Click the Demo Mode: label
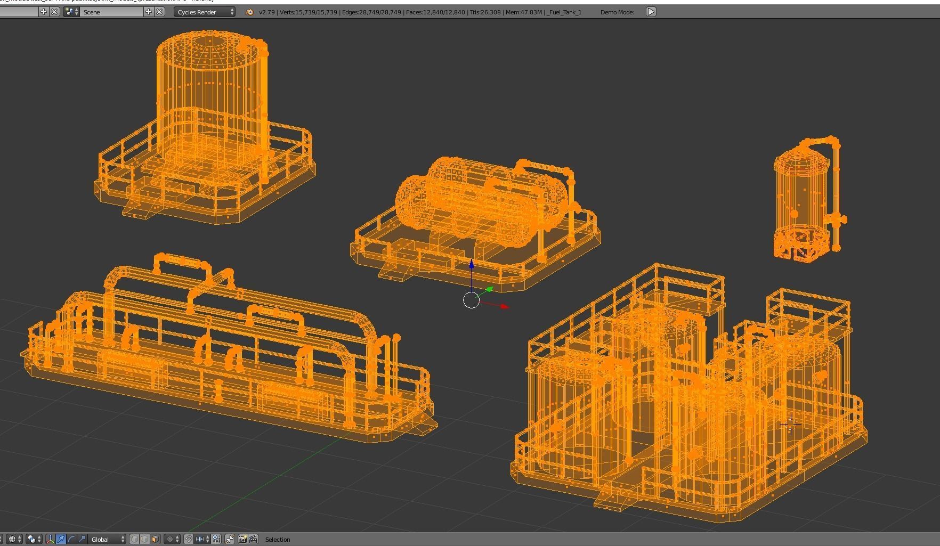The image size is (940, 546). [x=617, y=12]
